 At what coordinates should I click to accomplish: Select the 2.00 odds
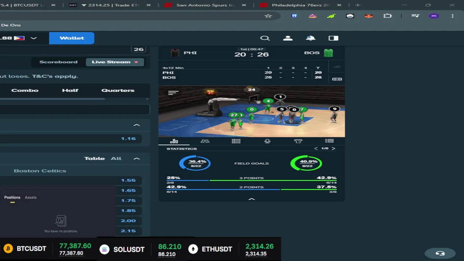pos(128,221)
